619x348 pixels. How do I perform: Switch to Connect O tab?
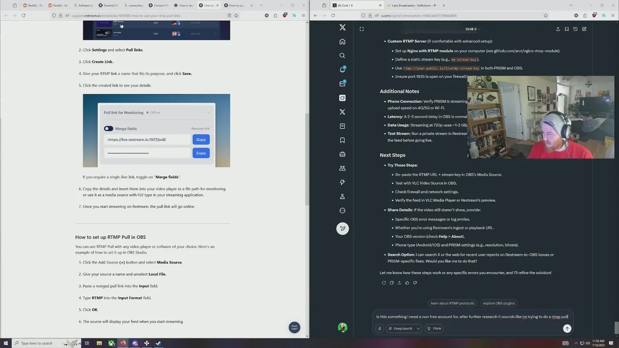[x=159, y=5]
